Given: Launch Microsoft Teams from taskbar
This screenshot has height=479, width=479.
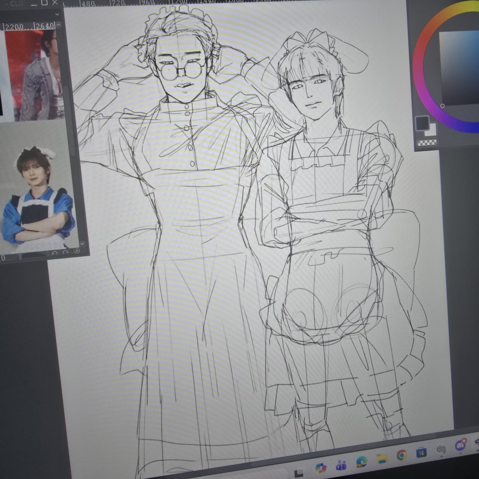Looking at the screenshot, I should pyautogui.click(x=341, y=465).
